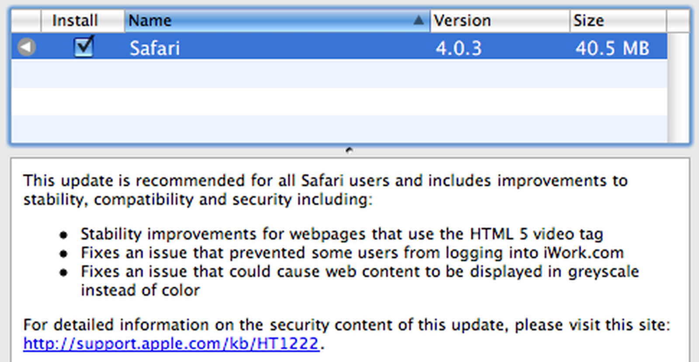The width and height of the screenshot is (699, 362).
Task: Click the 4.0.3 version value
Action: [x=457, y=48]
